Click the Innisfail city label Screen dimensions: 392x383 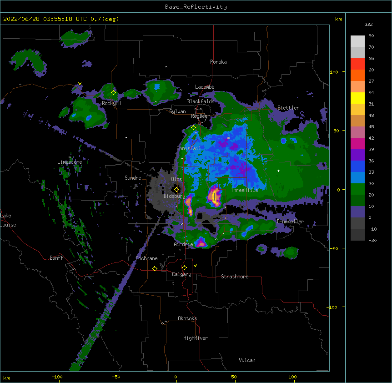189,148
